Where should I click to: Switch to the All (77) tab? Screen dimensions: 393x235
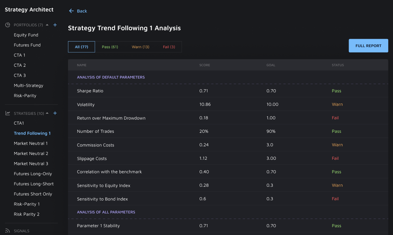pos(81,47)
